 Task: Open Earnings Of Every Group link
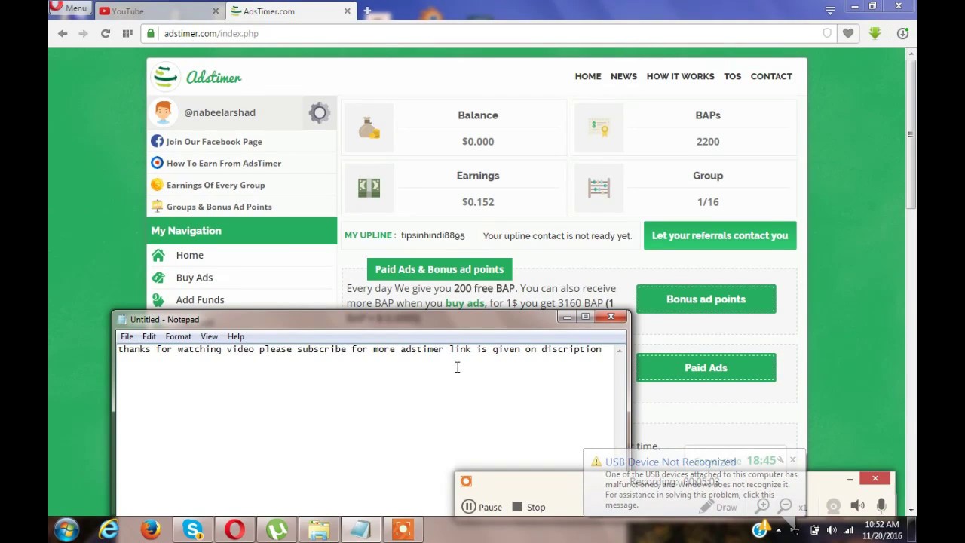216,185
